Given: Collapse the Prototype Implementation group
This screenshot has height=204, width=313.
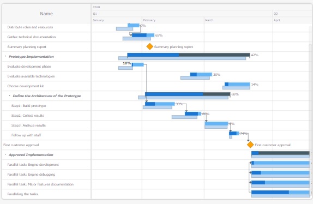Looking at the screenshot, I should (5, 57).
